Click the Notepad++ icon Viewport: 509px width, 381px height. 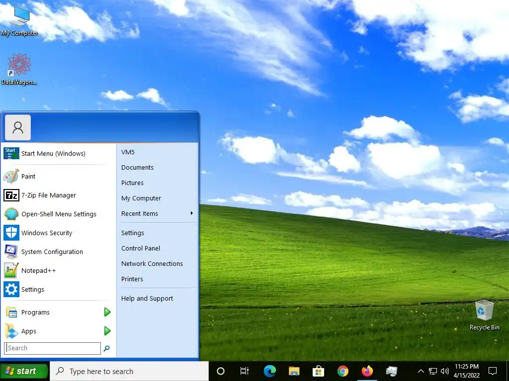tap(11, 270)
